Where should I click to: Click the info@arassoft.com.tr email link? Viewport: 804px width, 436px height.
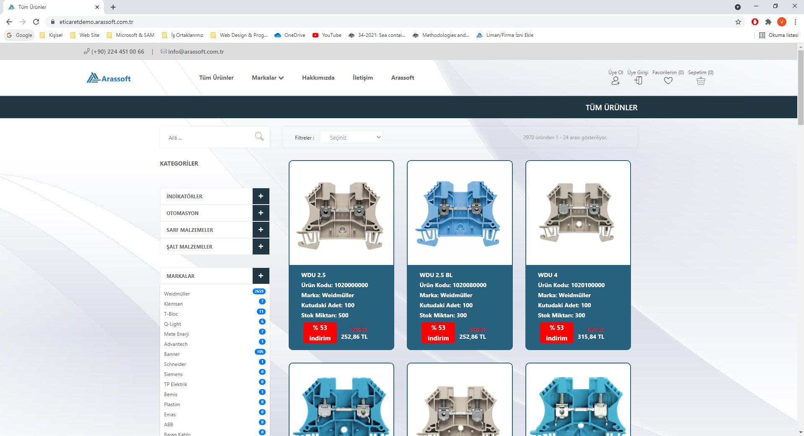[196, 52]
